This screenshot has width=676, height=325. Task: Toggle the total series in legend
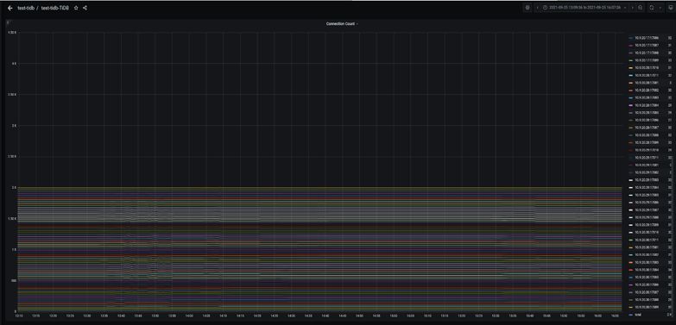click(x=638, y=315)
